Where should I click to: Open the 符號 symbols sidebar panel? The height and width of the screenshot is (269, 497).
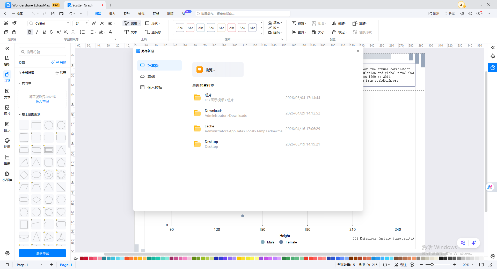point(7,77)
